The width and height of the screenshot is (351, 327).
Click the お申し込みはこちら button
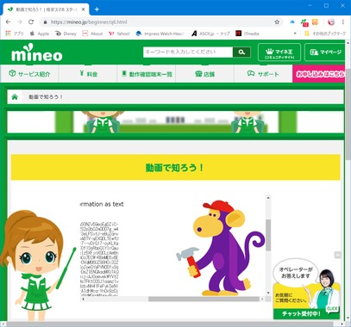[319, 74]
